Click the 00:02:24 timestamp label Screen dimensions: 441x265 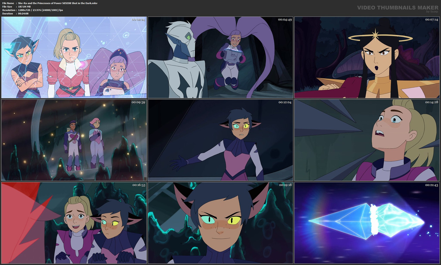(139, 20)
